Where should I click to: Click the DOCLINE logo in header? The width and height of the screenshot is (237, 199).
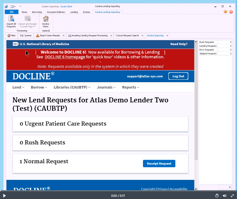click(33, 76)
